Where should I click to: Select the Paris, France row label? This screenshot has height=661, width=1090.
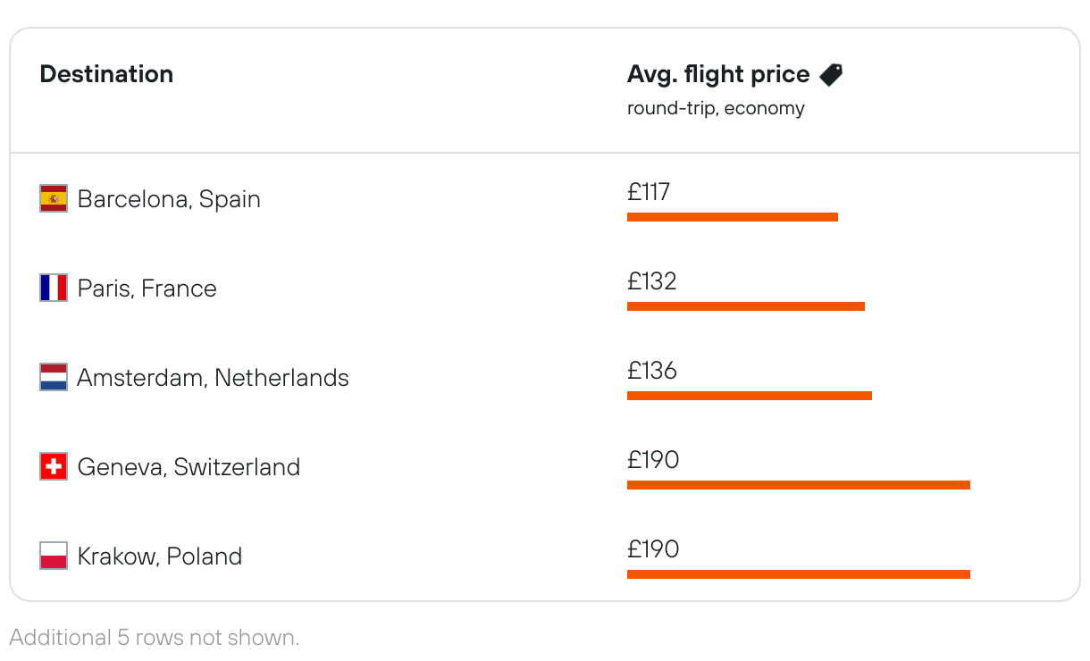pyautogui.click(x=147, y=288)
